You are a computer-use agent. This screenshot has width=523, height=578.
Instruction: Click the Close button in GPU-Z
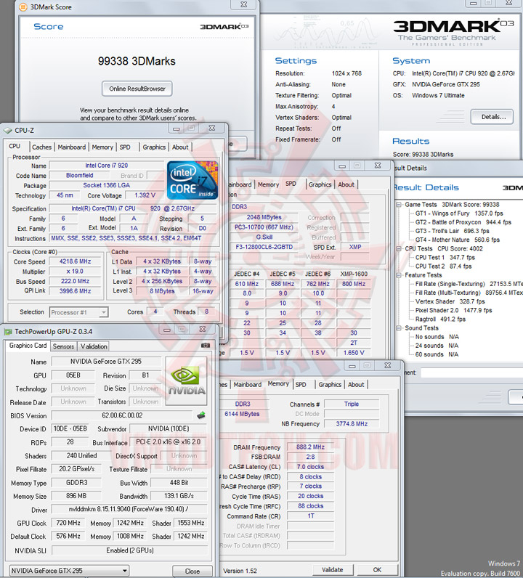pos(192,571)
